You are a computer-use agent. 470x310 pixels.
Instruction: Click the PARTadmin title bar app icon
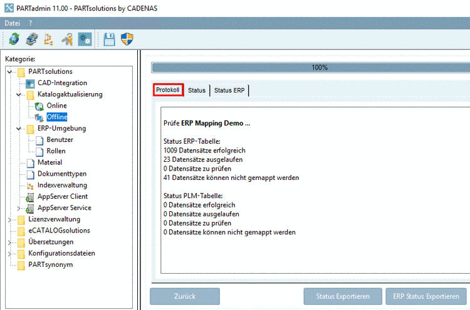coord(9,7)
